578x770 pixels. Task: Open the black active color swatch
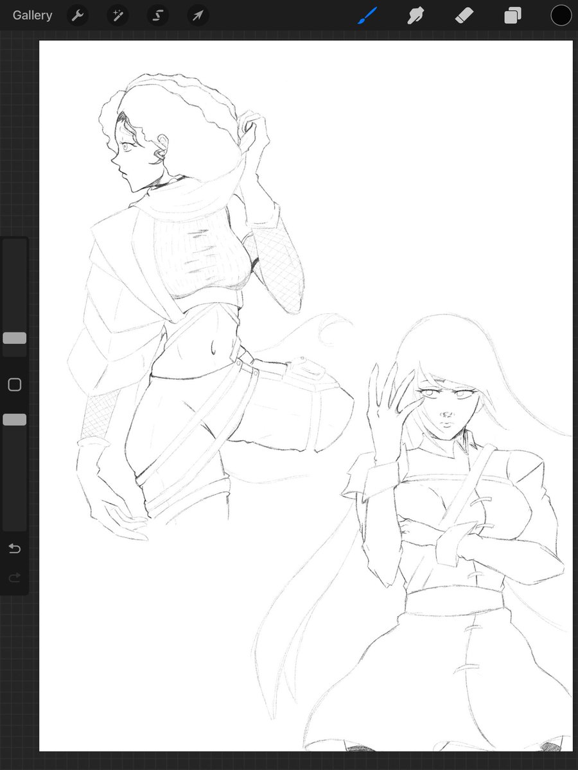tap(561, 15)
